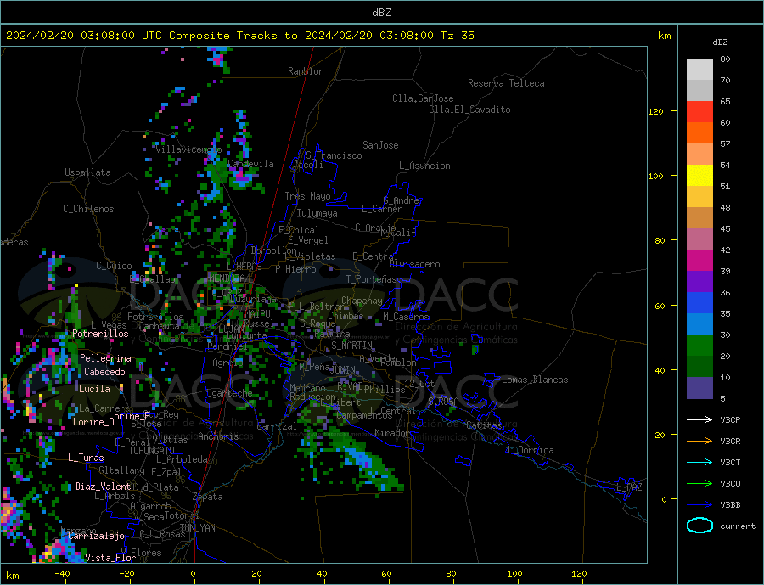Click the 'Tres_Mayo' place label
This screenshot has width=764, height=585.
tap(307, 196)
